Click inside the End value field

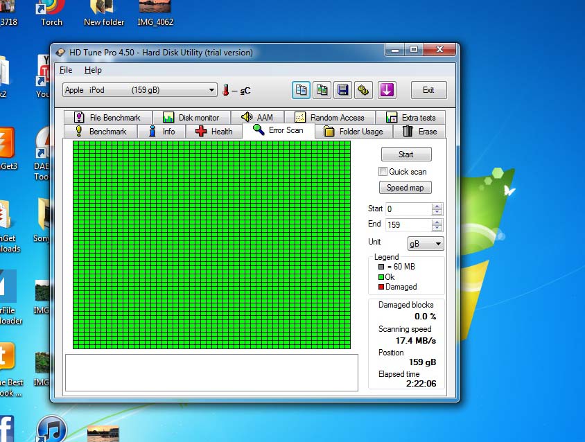coord(408,224)
